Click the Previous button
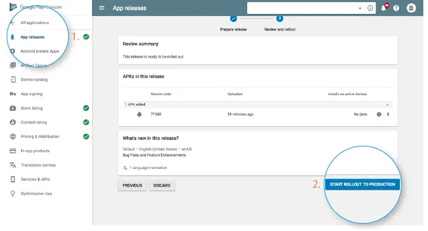The width and height of the screenshot is (428, 231). tap(132, 186)
